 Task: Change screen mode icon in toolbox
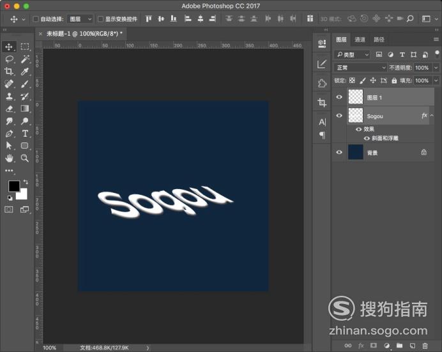click(x=24, y=210)
